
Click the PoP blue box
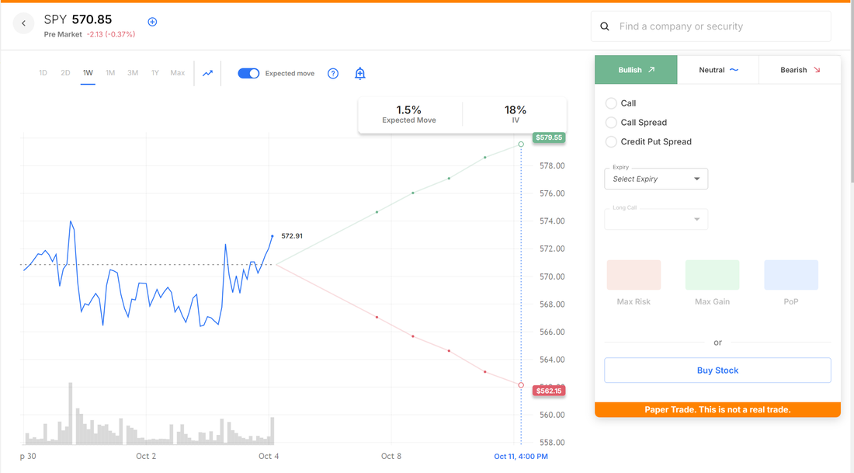tap(791, 275)
